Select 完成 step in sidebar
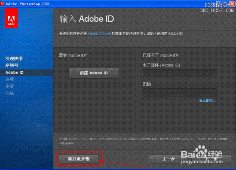 coord(9,94)
